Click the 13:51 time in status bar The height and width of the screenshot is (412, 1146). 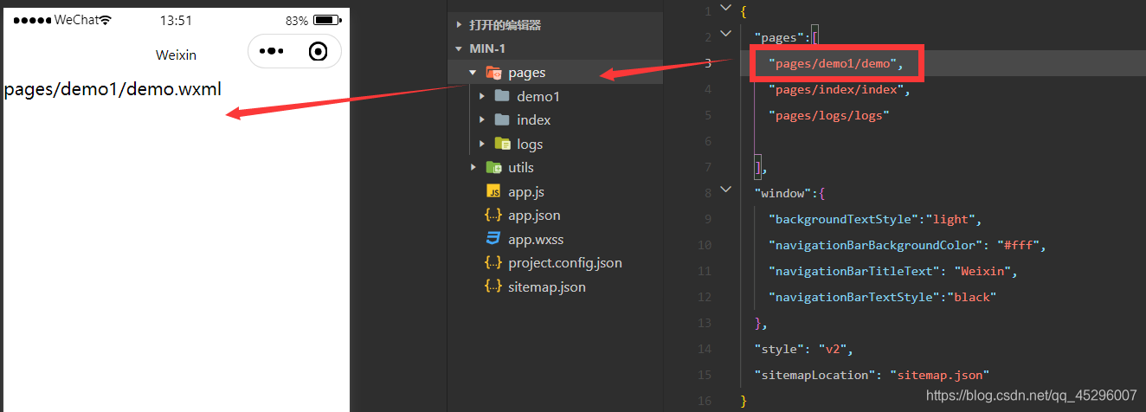[177, 20]
